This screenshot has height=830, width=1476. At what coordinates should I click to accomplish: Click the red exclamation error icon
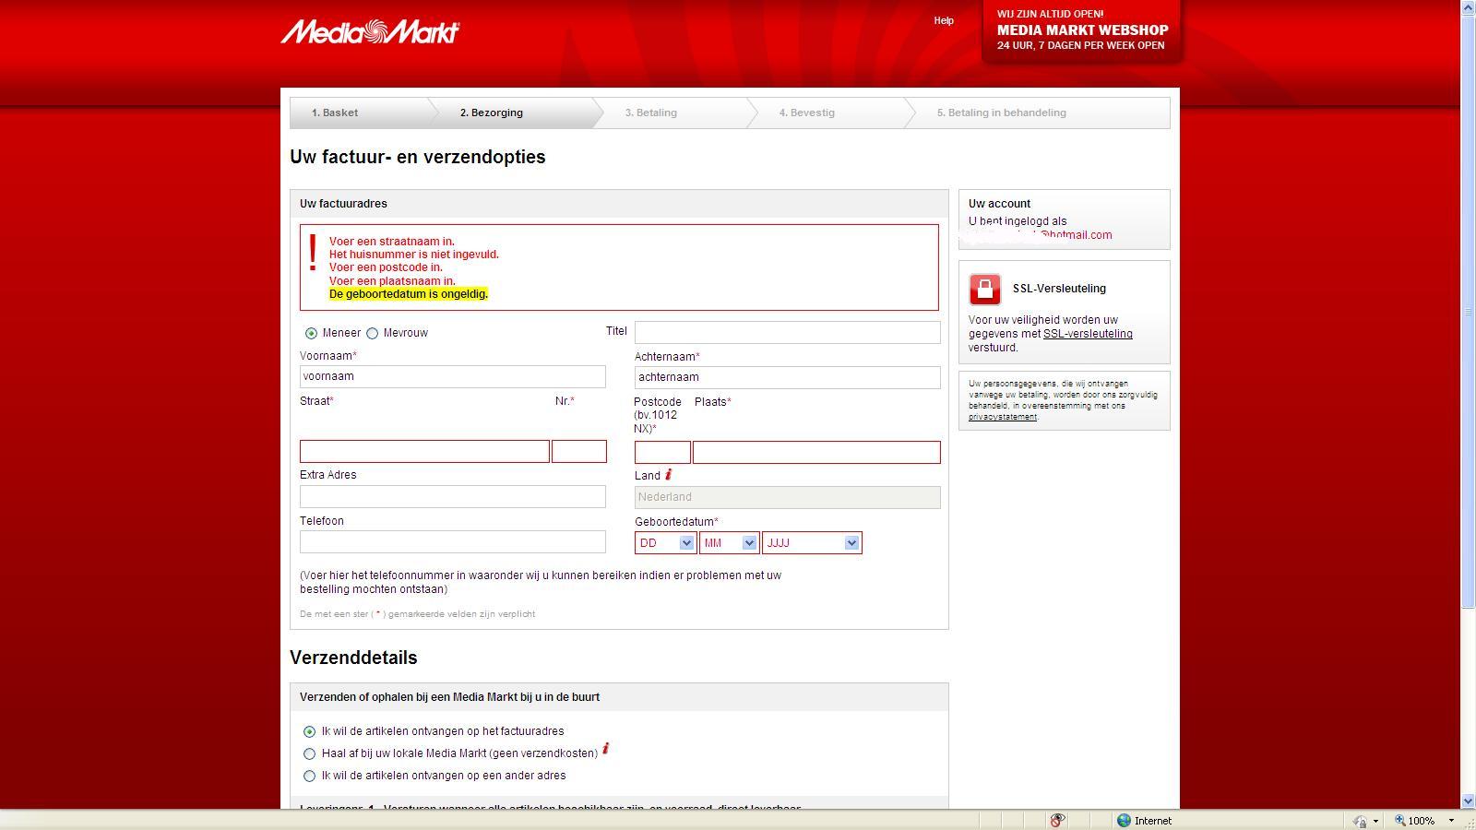point(314,253)
